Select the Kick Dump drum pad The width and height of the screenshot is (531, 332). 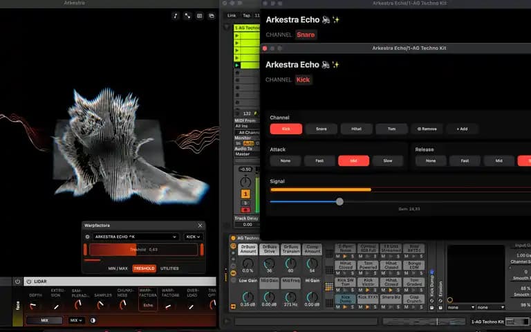tap(346, 298)
